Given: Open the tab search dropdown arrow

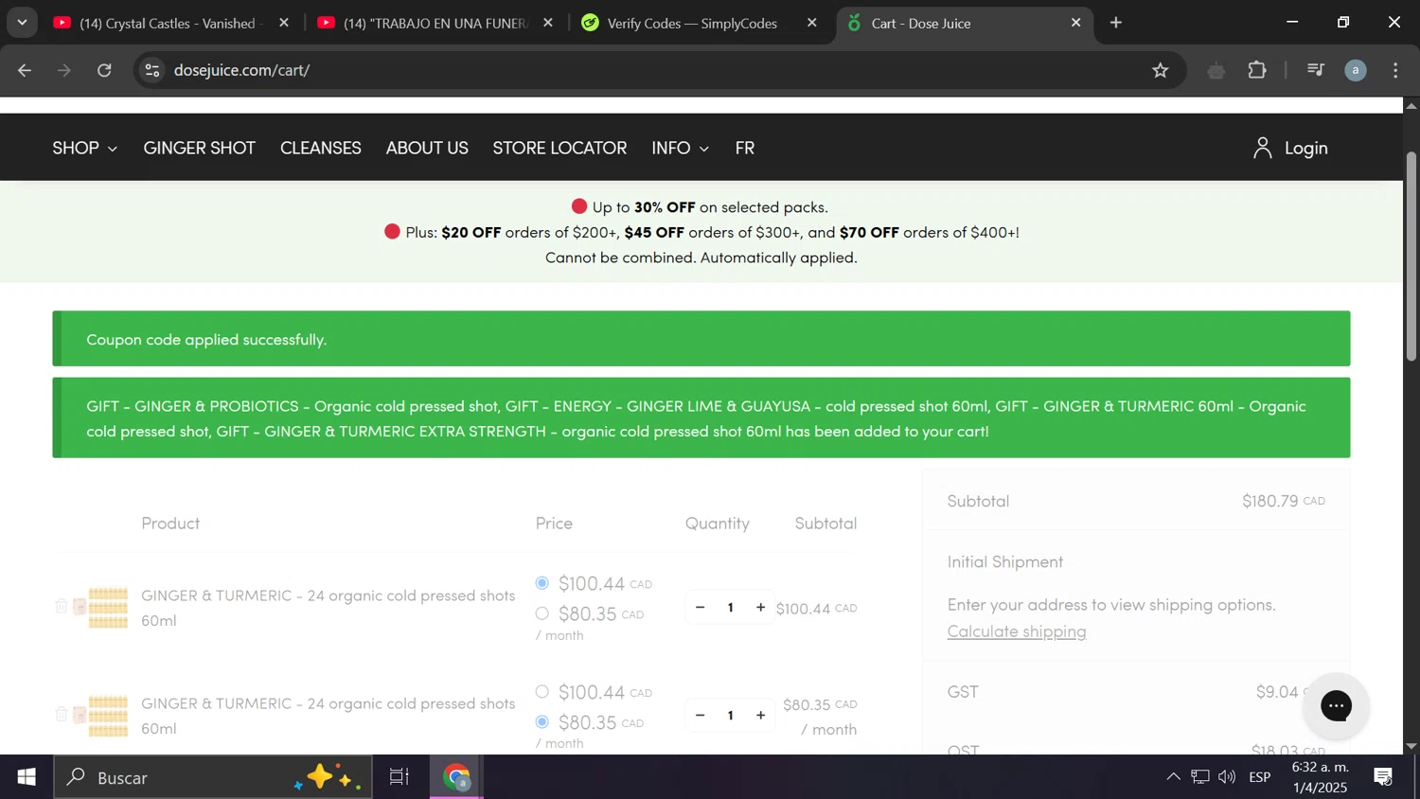Looking at the screenshot, I should coord(22,23).
